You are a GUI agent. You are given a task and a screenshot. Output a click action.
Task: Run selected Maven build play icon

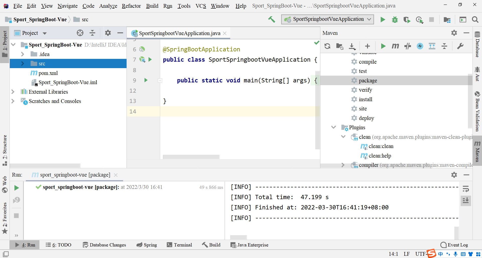point(383,46)
